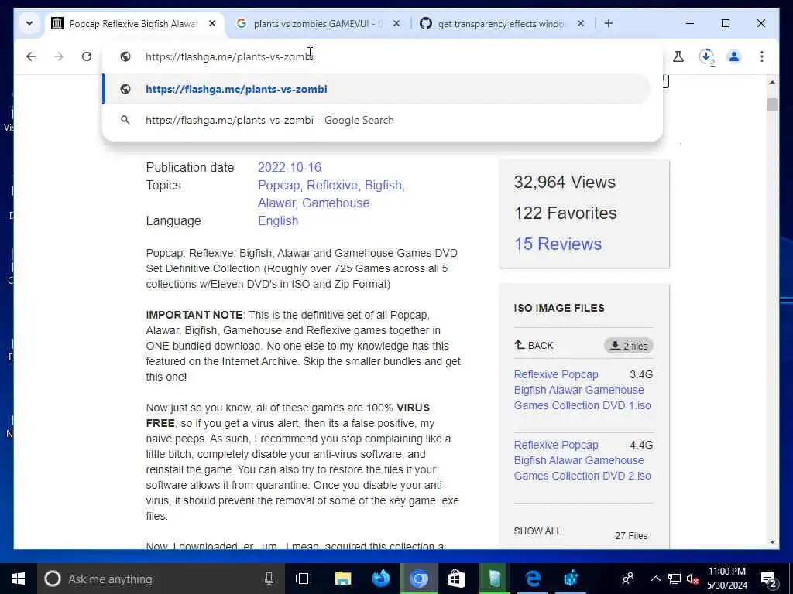Open the Gamehouse topic link
Image resolution: width=793 pixels, height=594 pixels.
(336, 203)
